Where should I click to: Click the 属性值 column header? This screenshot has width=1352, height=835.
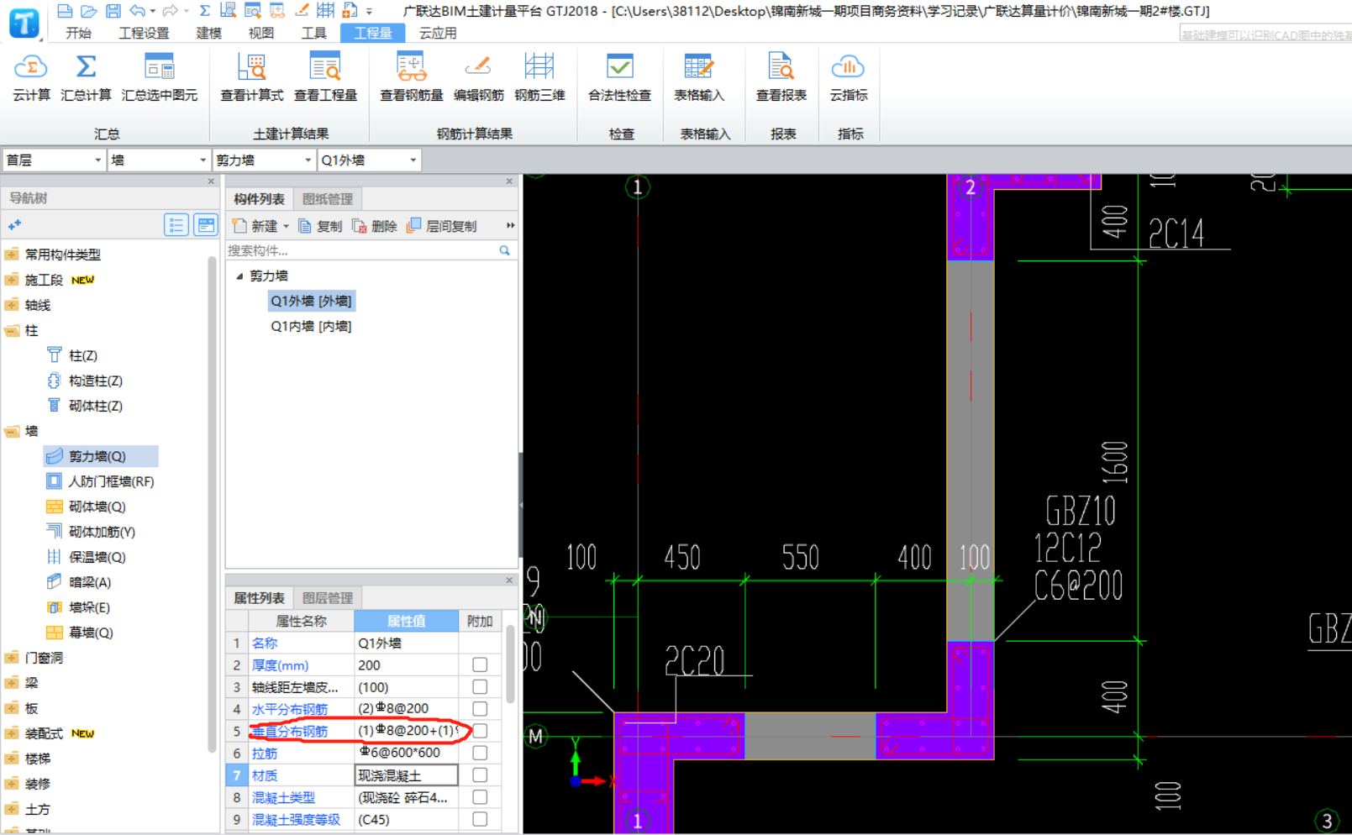coord(407,621)
